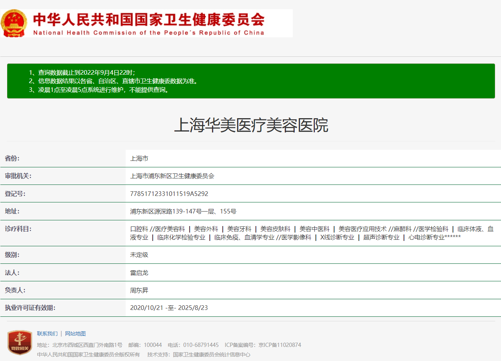Viewport: 501px width, 361px height.
Task: Select address 浦东新区源深路139-147号一层、155号
Action: click(x=183, y=211)
